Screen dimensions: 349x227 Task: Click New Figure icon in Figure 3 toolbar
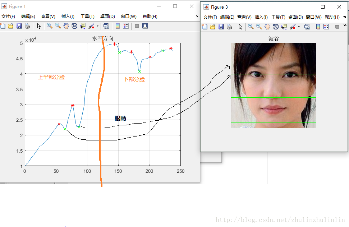pos(205,27)
